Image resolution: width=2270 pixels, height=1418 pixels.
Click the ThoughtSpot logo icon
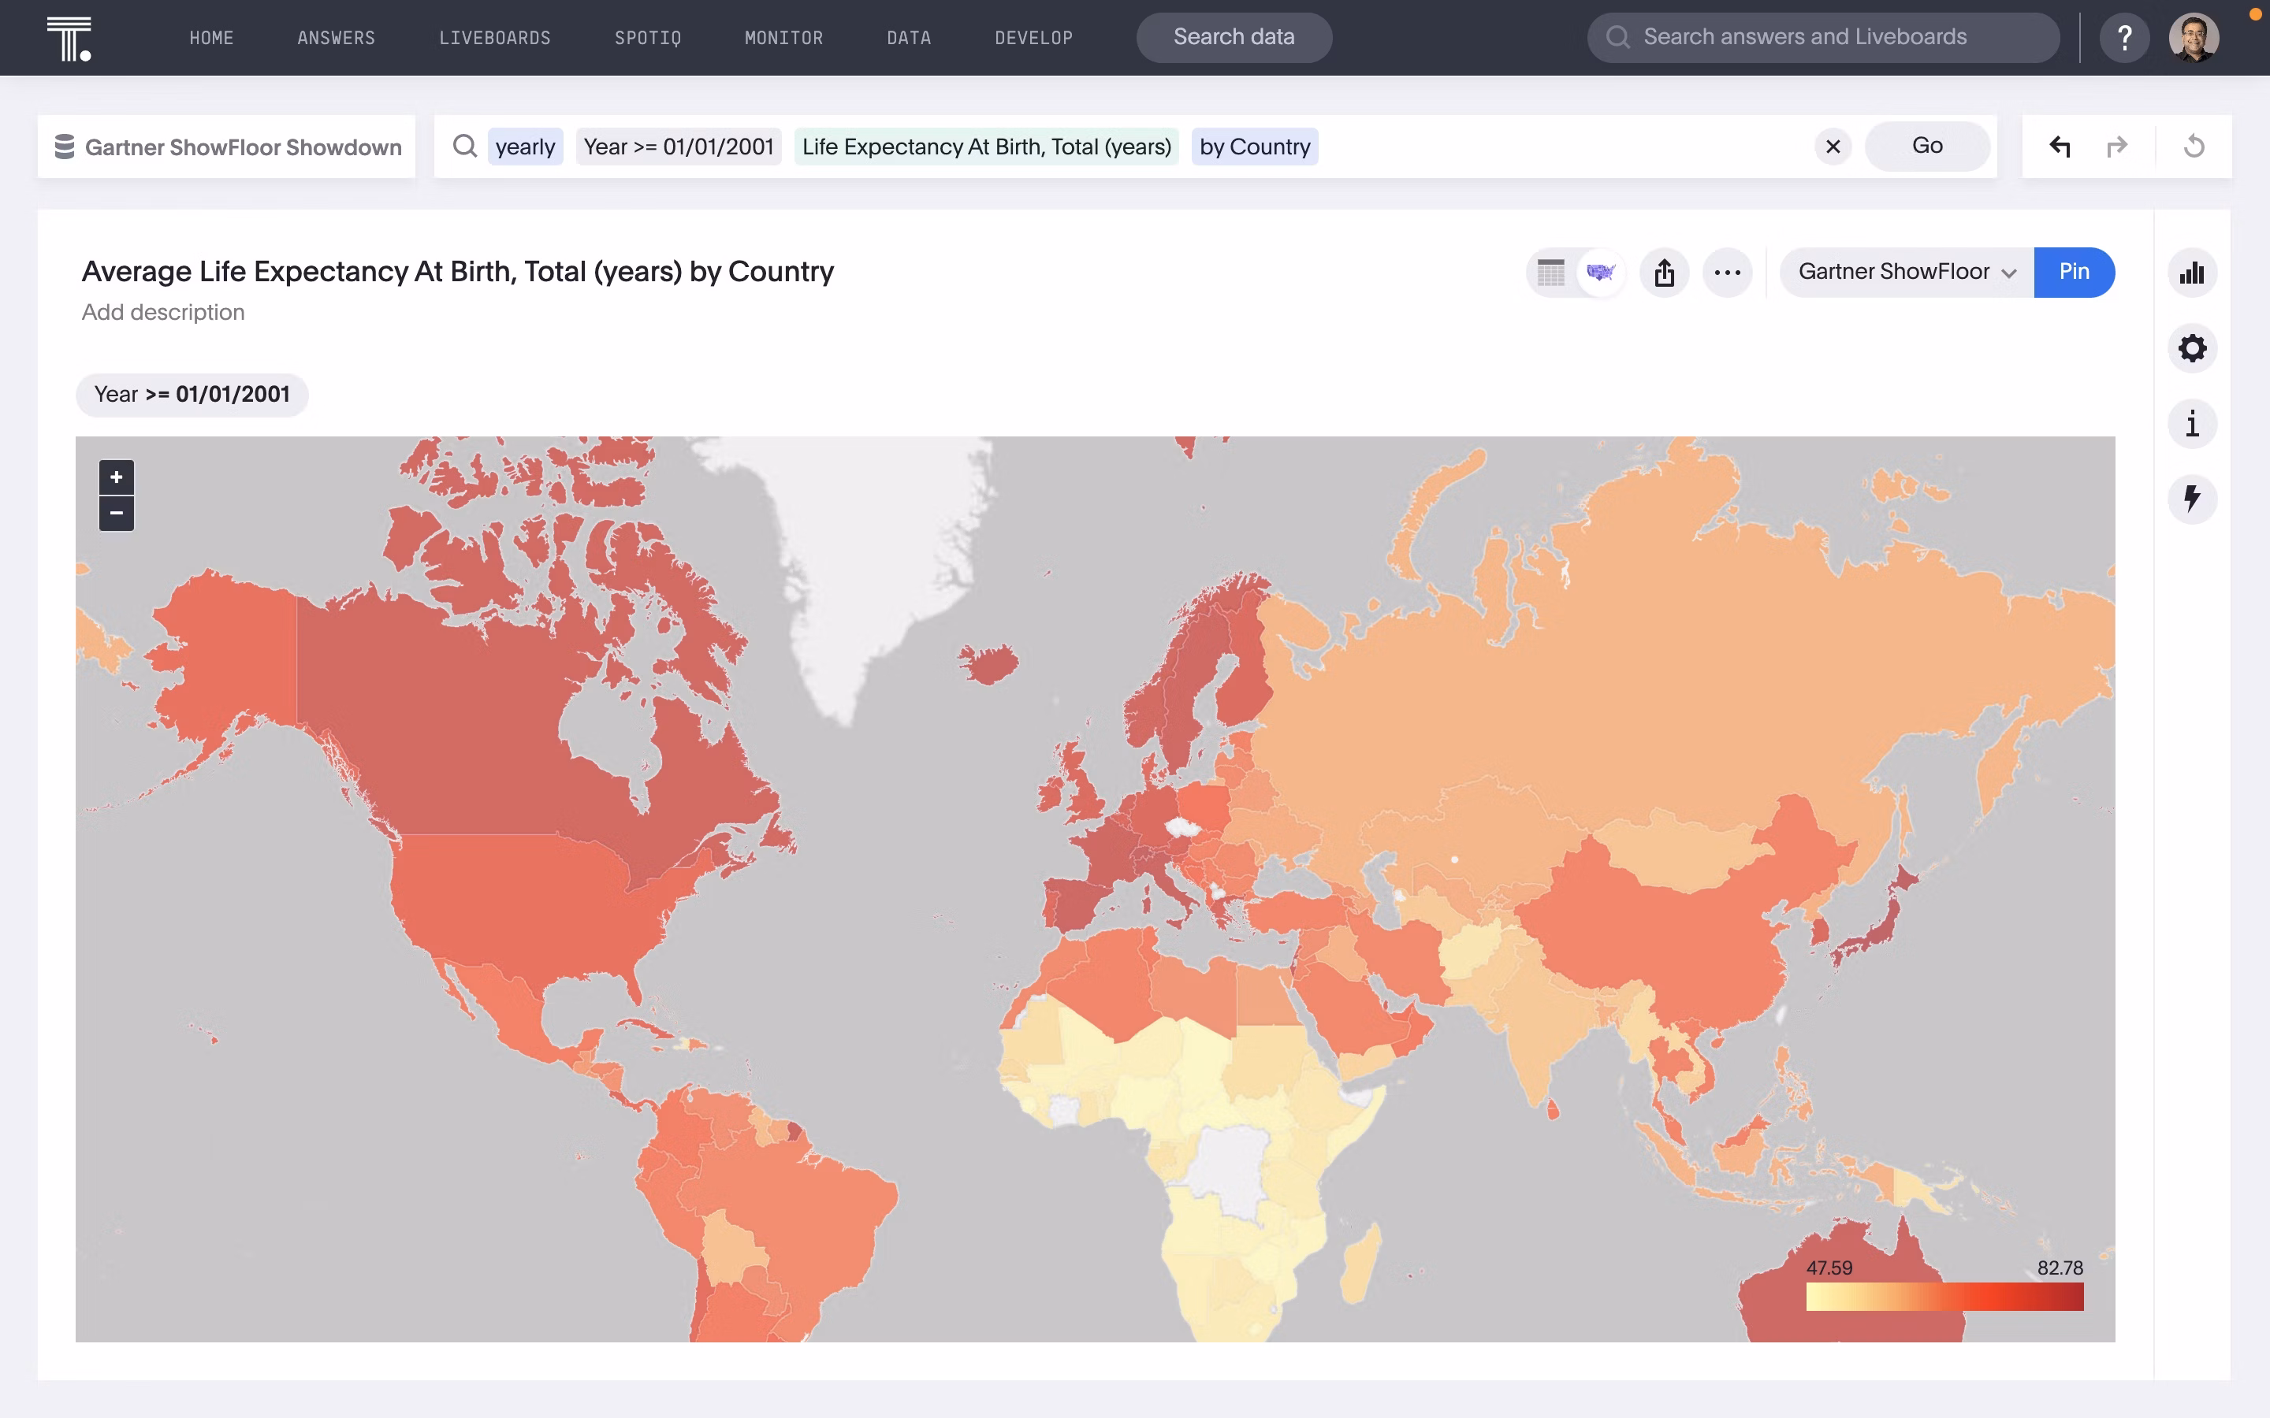click(69, 39)
